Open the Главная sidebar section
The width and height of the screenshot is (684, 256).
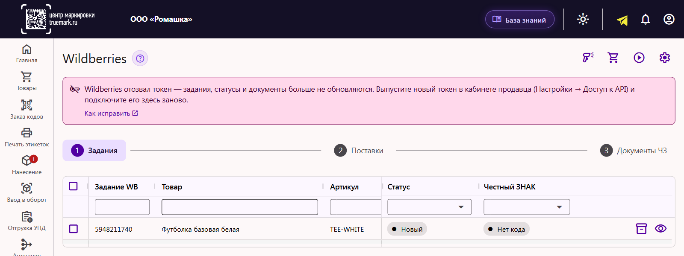[x=27, y=54]
